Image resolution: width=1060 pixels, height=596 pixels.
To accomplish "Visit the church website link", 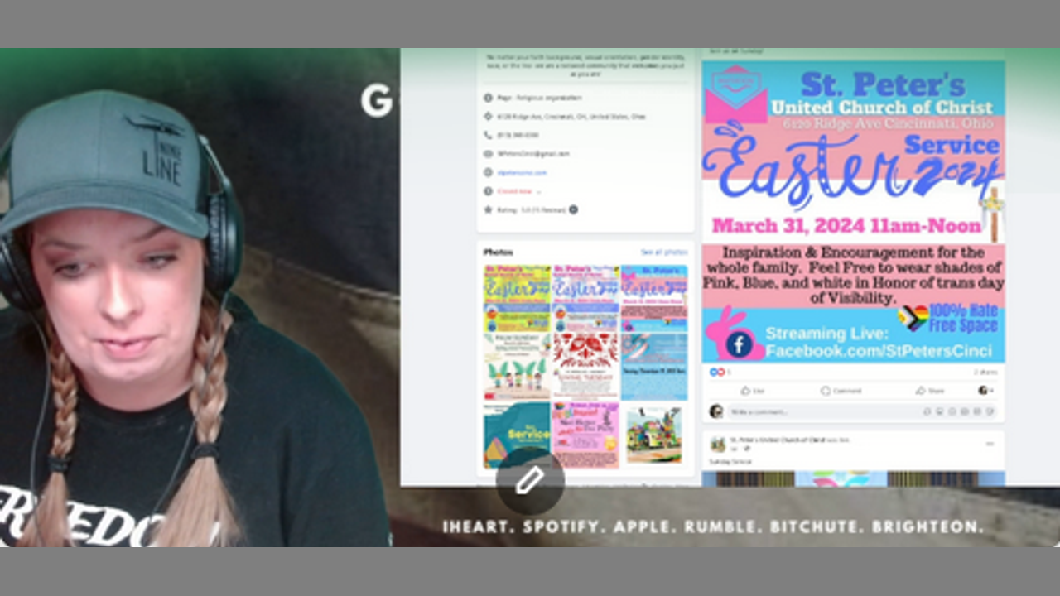I will [522, 172].
